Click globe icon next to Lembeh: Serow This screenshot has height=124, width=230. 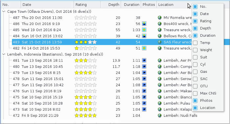point(160,79)
